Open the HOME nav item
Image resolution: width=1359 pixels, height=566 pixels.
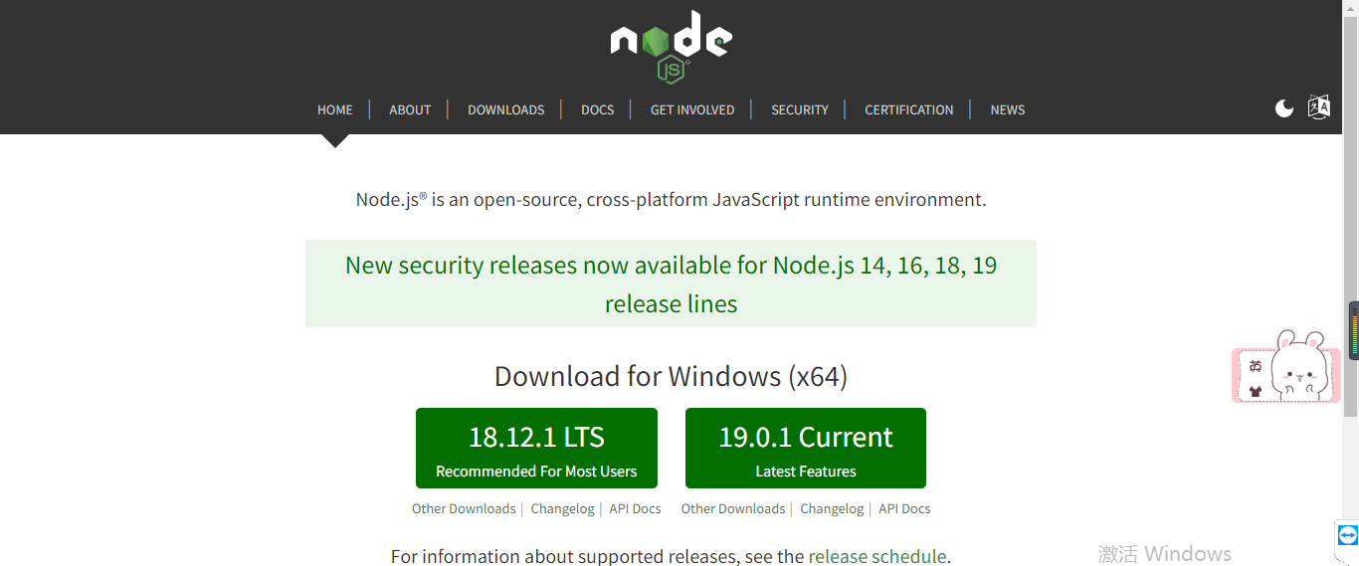click(335, 109)
